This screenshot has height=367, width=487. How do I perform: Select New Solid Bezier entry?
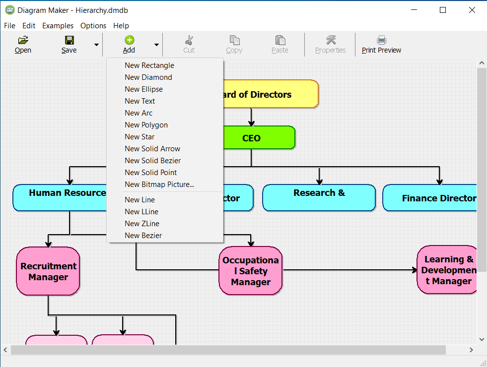165,161
